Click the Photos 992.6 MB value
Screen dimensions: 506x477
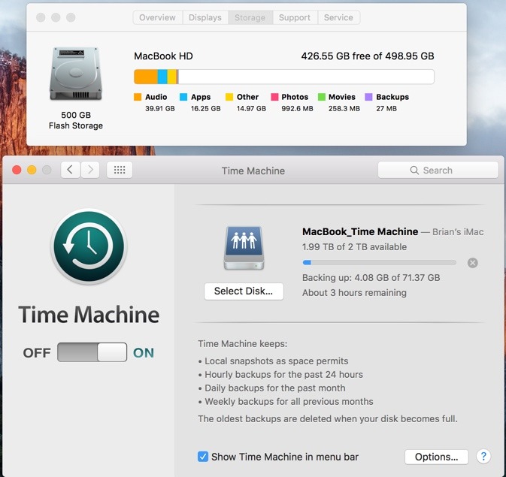pyautogui.click(x=297, y=109)
